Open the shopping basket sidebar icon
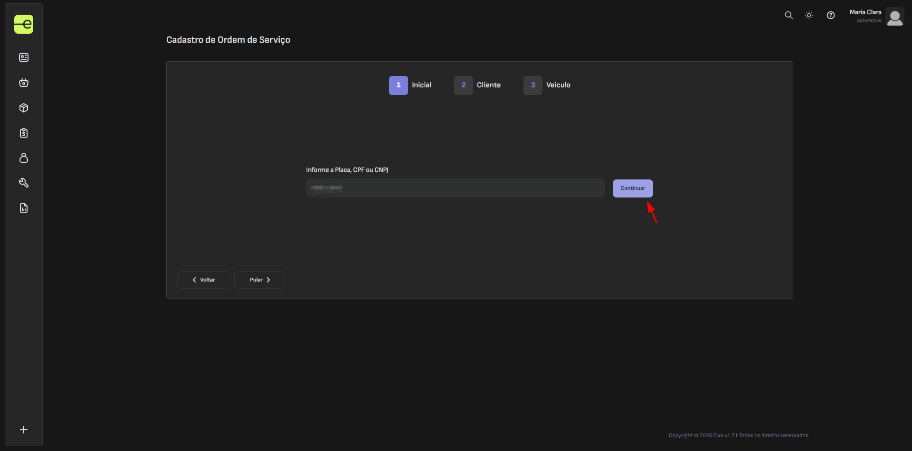Image resolution: width=912 pixels, height=451 pixels. point(24,83)
